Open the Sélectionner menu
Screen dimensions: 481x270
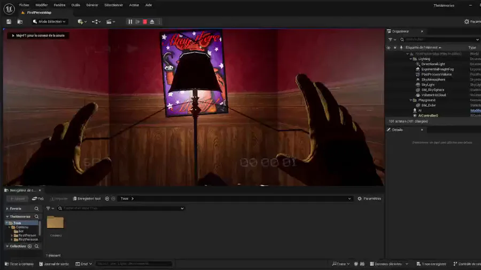tap(113, 5)
